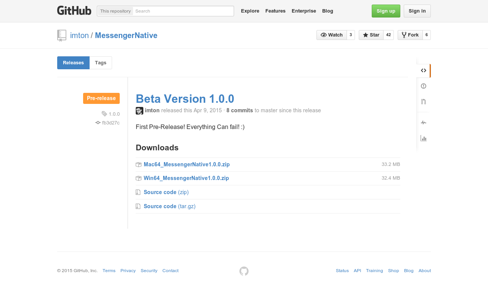Open Security link in footer
This screenshot has height=290, width=488.
(x=149, y=271)
